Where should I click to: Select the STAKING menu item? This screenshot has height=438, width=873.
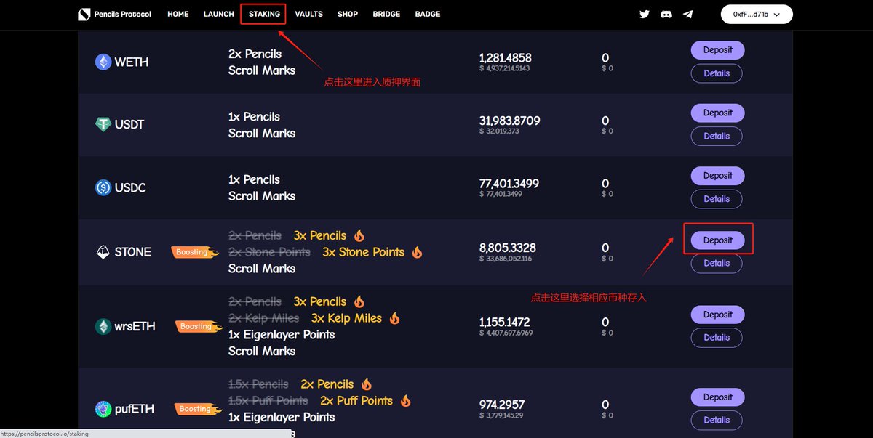tap(264, 14)
